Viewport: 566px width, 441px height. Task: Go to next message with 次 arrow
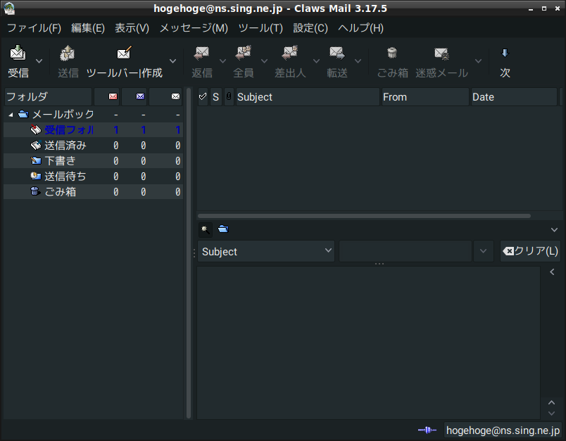coord(505,53)
